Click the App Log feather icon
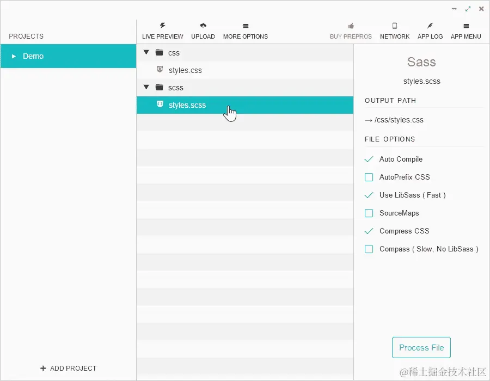This screenshot has height=381, width=490. [430, 26]
